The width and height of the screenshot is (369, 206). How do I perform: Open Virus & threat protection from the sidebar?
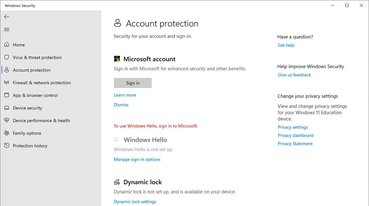37,57
